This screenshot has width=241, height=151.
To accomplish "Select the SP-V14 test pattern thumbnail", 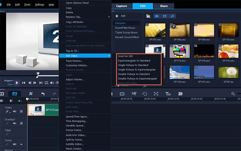I will pyautogui.click(x=179, y=51).
